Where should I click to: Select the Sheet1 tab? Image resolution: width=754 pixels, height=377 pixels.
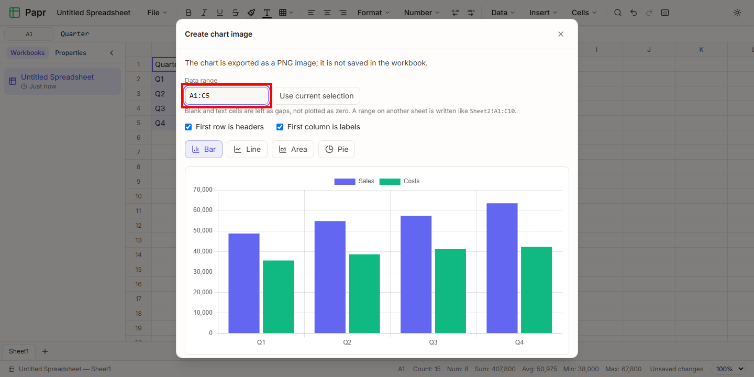(19, 351)
